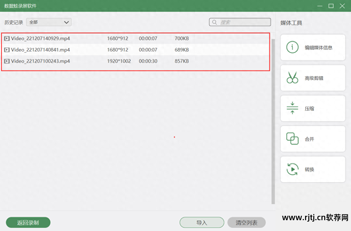Expand the 全部 history filter dropdown
This screenshot has width=351, height=231.
pos(49,22)
